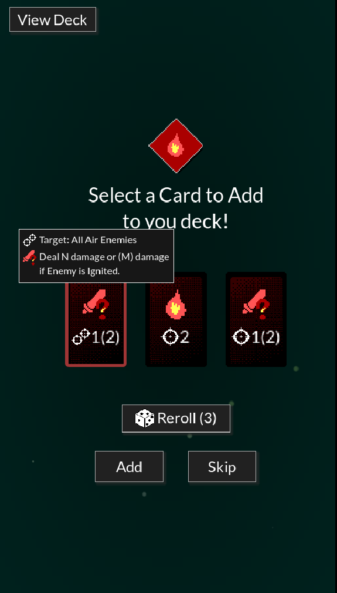The image size is (337, 593).
Task: Select the single-target 1(2) damage card
Action: point(256,319)
